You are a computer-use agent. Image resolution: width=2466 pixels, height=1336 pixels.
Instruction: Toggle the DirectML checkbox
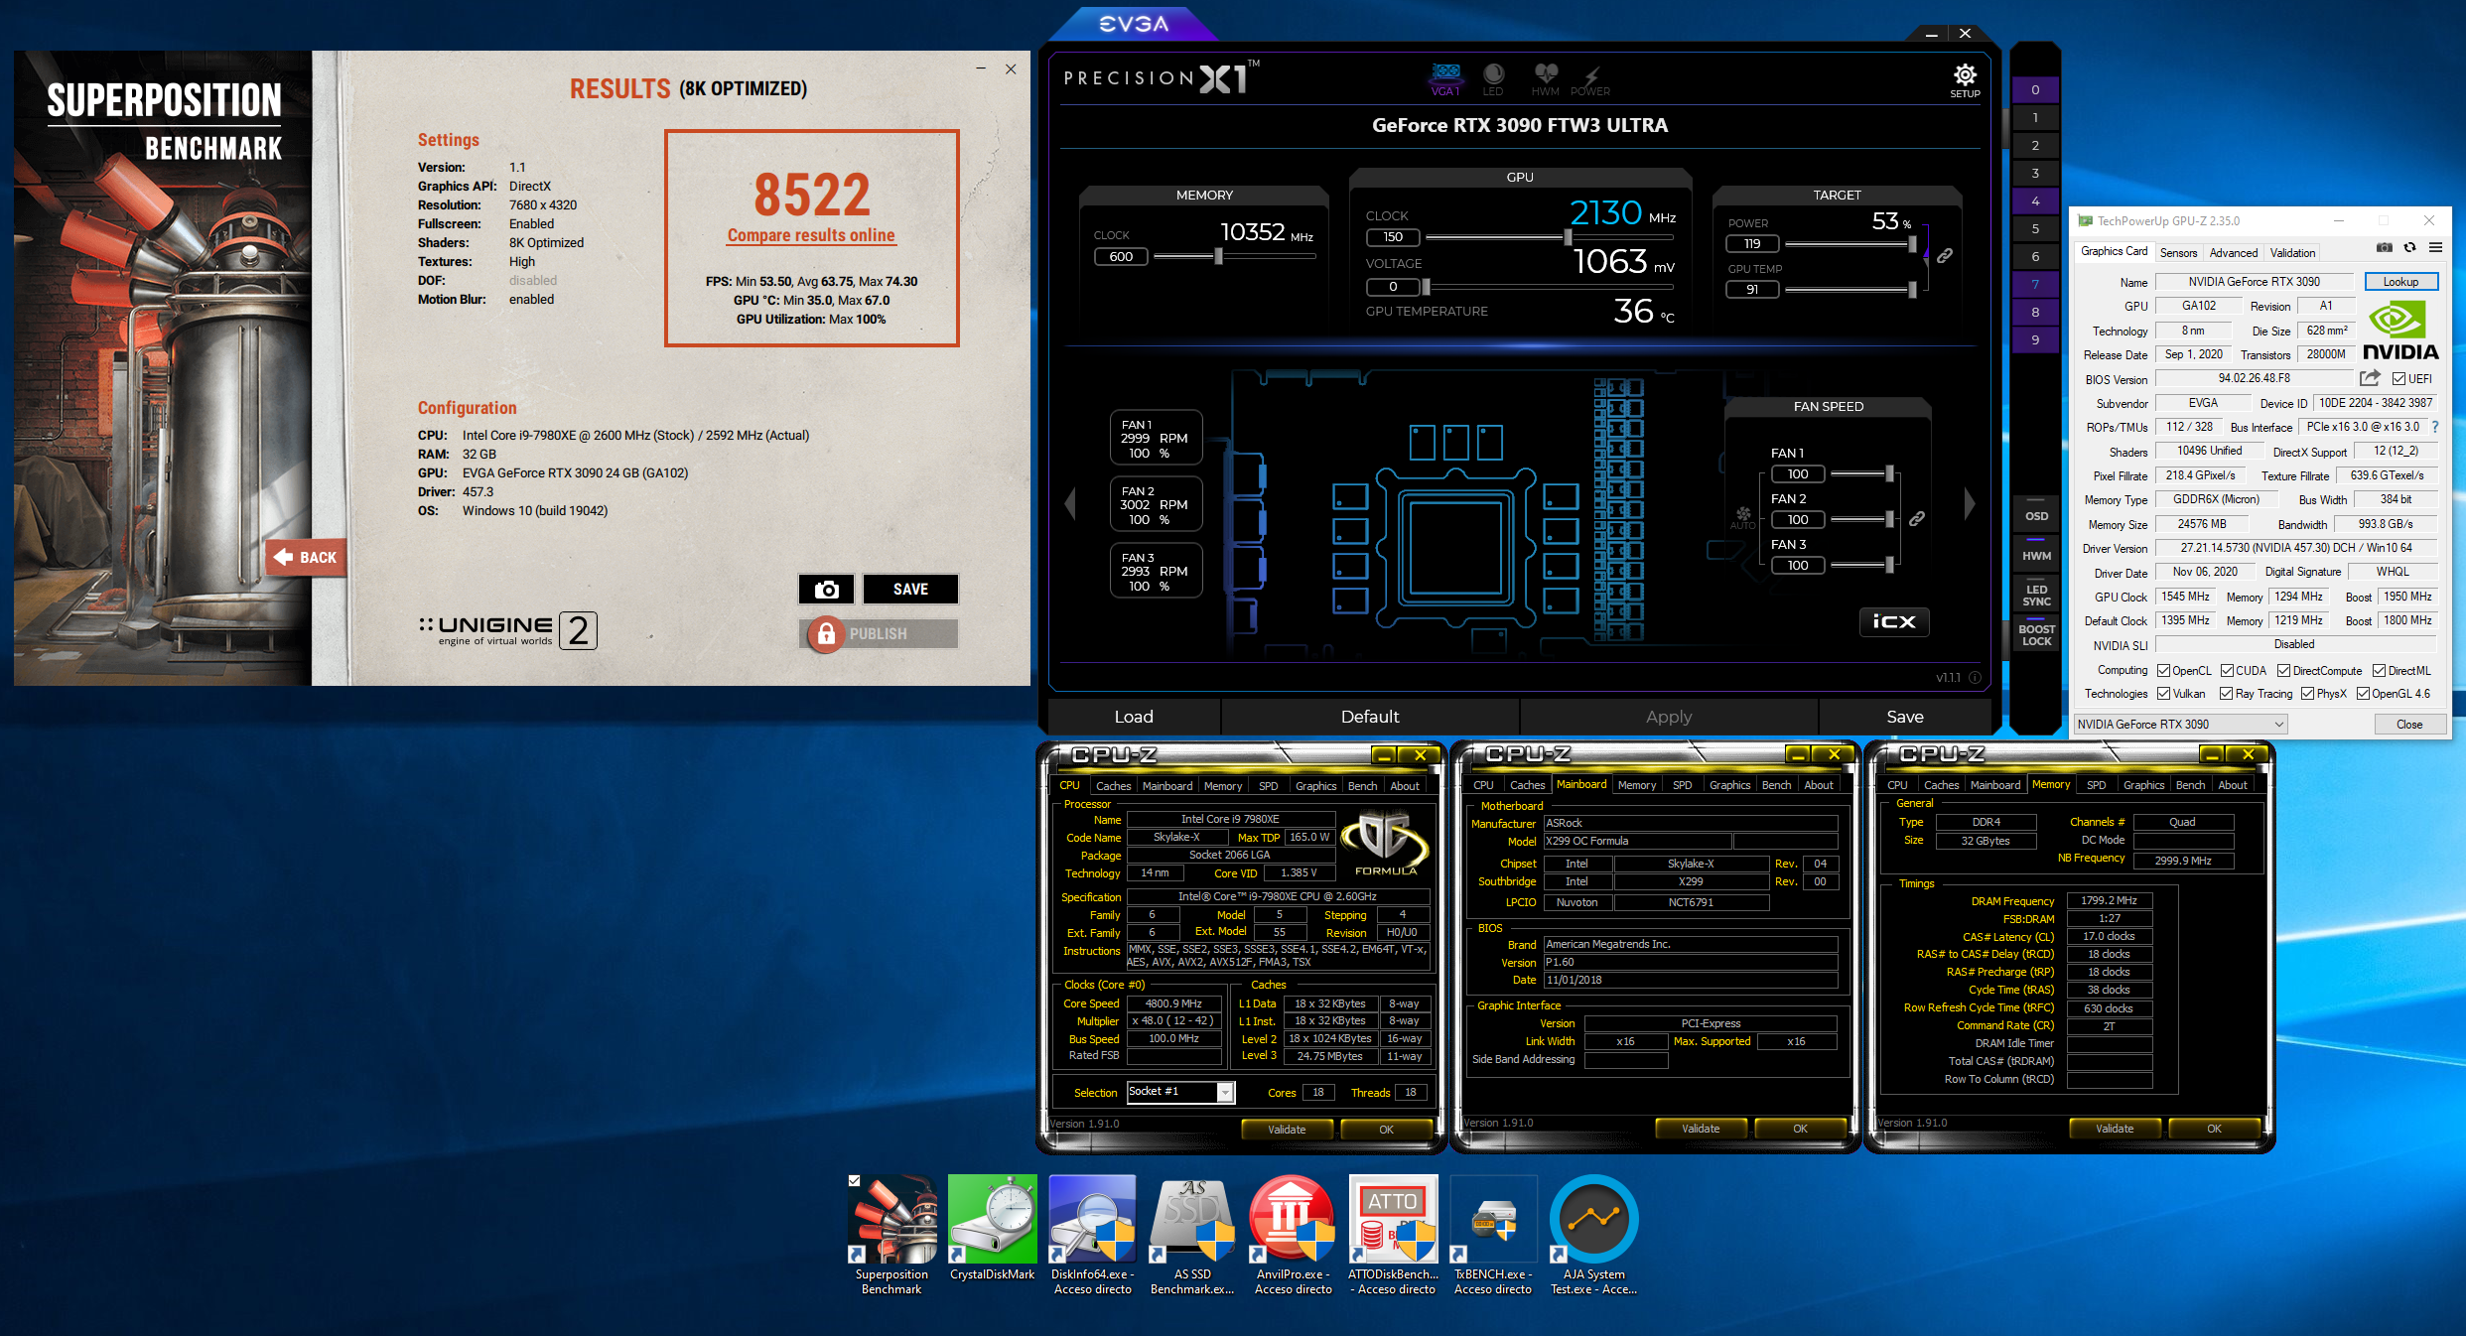point(2379,671)
